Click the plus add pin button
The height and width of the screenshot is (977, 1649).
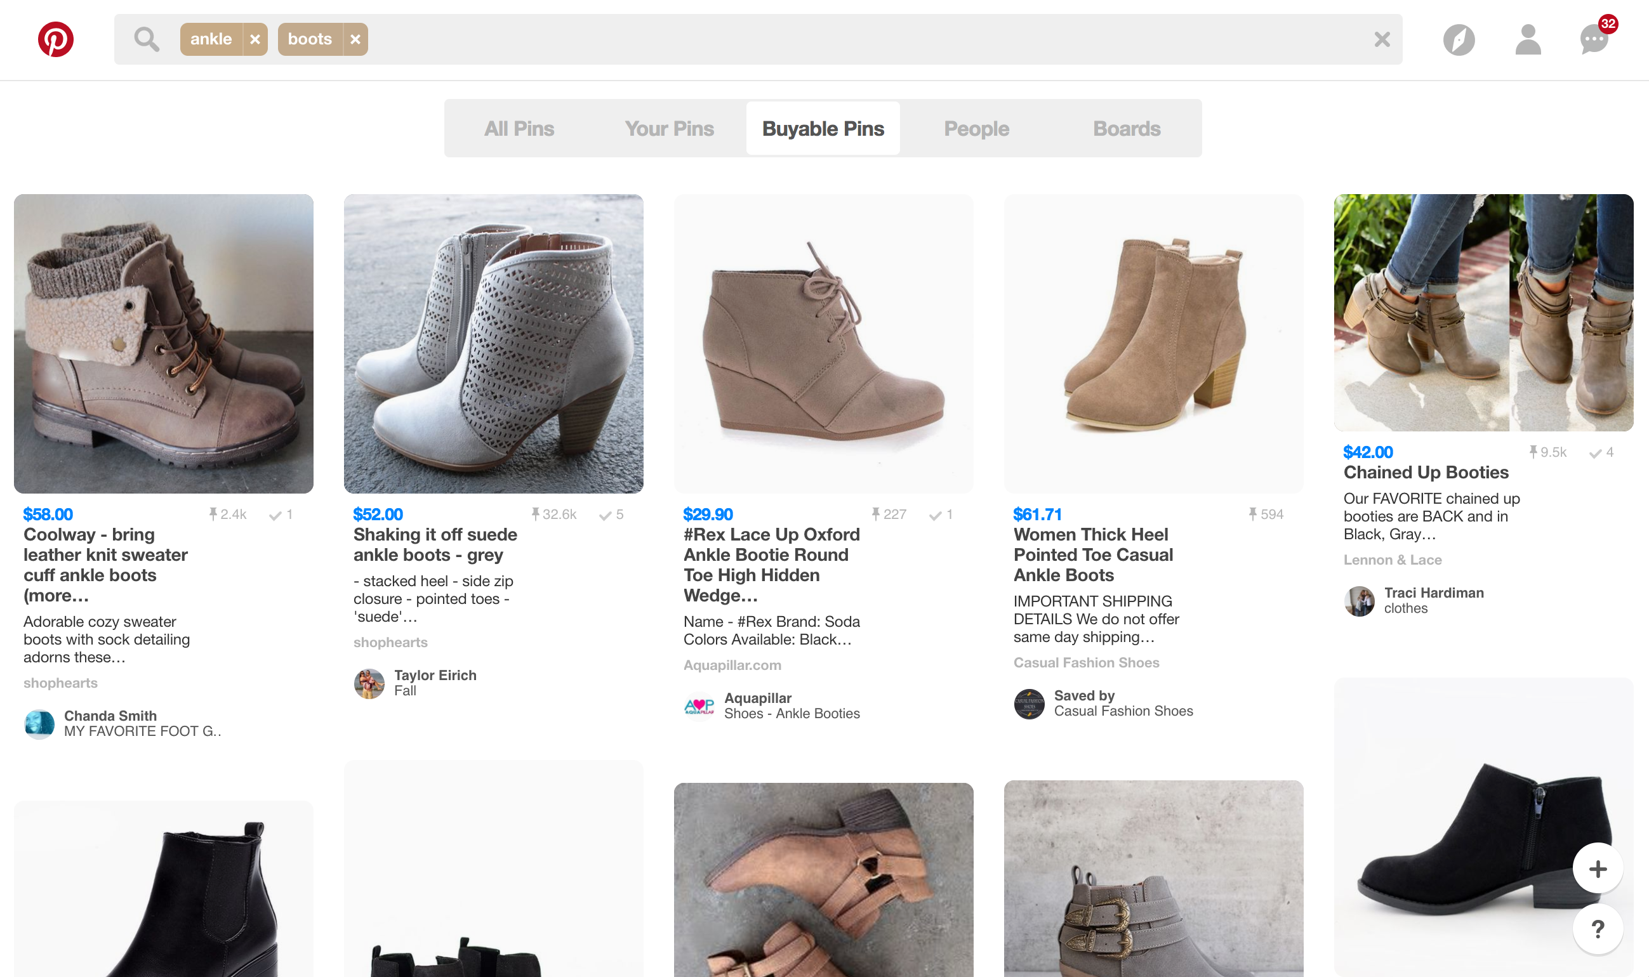coord(1598,869)
